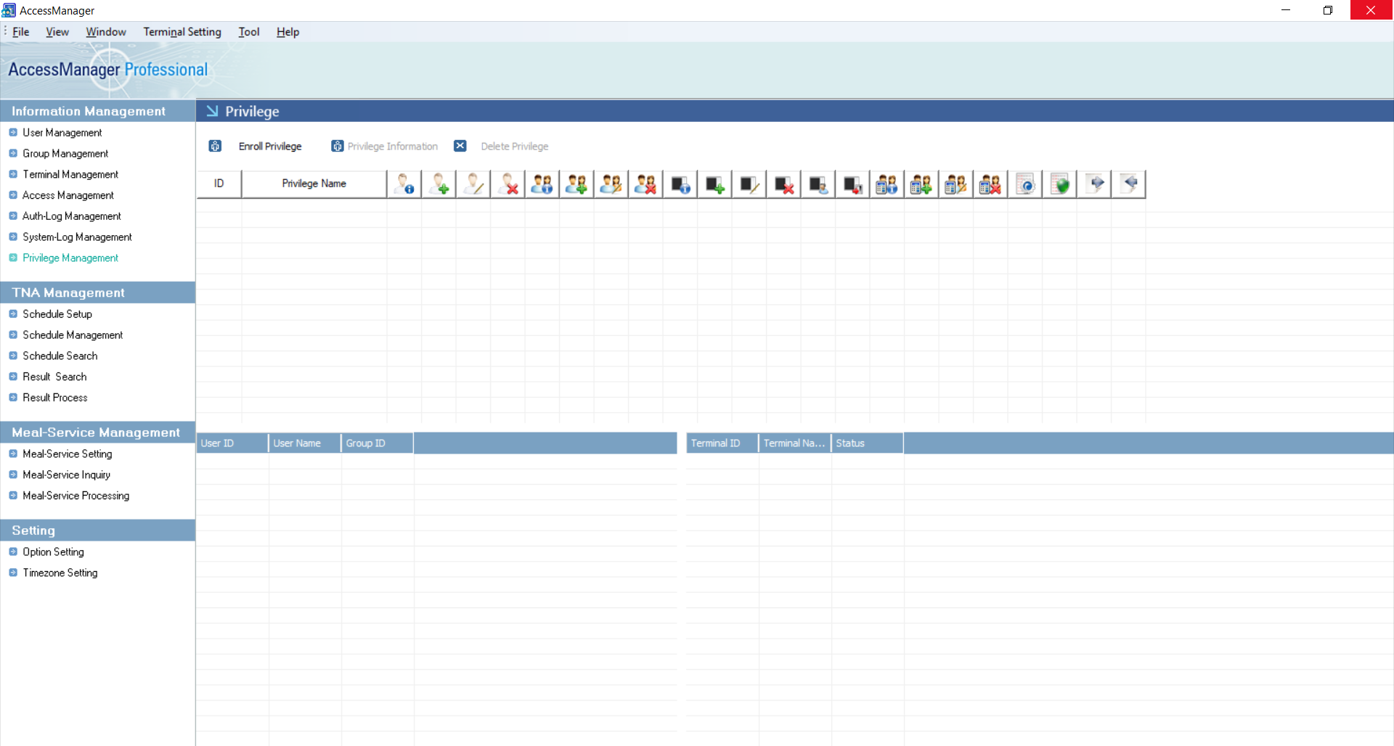Click the Delete Group icon with red X
Viewport: 1394px width, 746px height.
[x=645, y=184]
